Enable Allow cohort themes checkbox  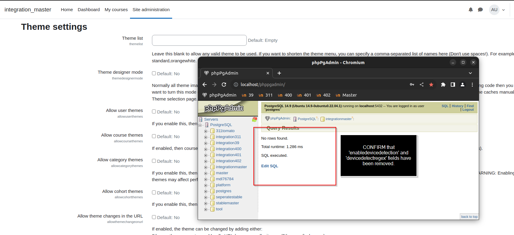point(154,193)
